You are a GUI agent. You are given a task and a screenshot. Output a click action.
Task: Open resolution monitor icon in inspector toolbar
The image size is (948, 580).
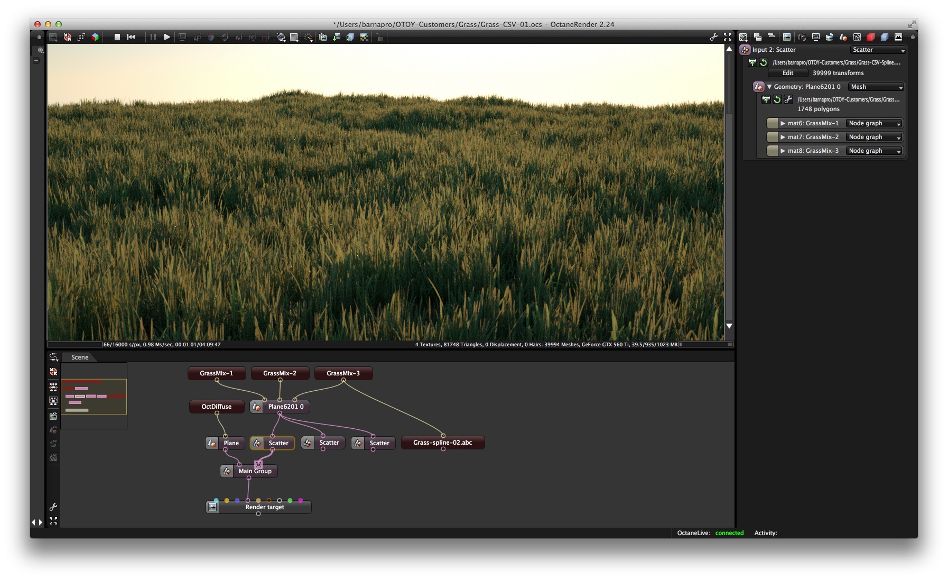coord(815,37)
